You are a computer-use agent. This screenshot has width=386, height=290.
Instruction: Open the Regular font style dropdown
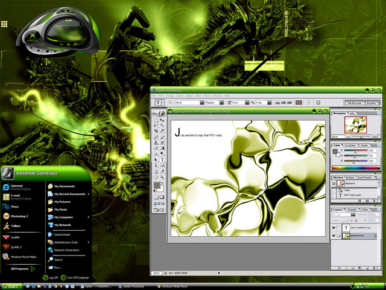(x=214, y=103)
